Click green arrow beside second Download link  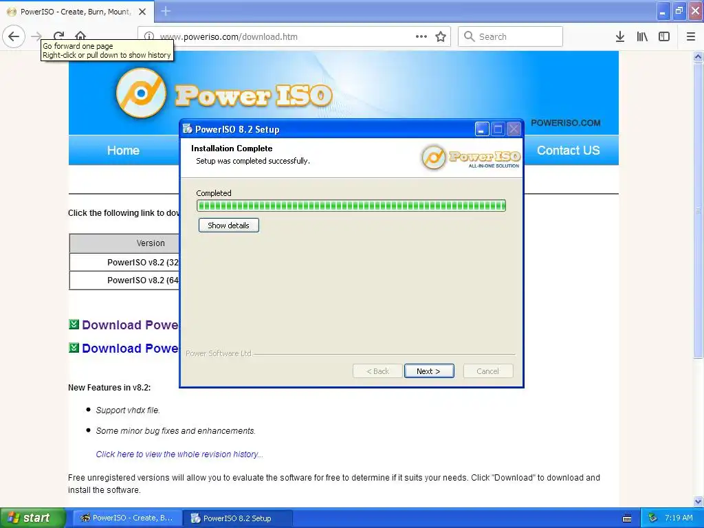tap(74, 347)
